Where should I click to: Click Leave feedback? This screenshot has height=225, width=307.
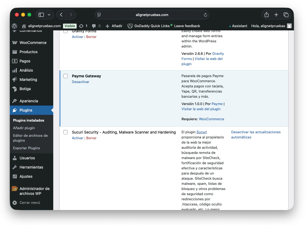pyautogui.click(x=187, y=26)
